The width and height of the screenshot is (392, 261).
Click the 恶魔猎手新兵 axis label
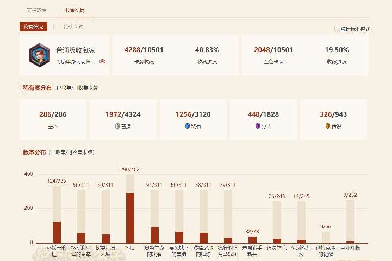point(252,251)
